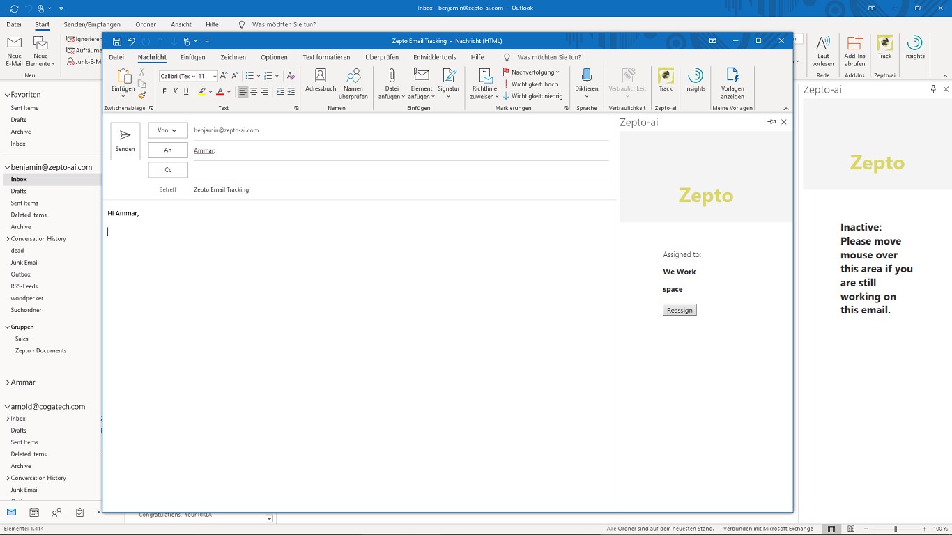The height and width of the screenshot is (535, 952).
Task: Open the Optionen ribbon tab
Action: point(274,57)
